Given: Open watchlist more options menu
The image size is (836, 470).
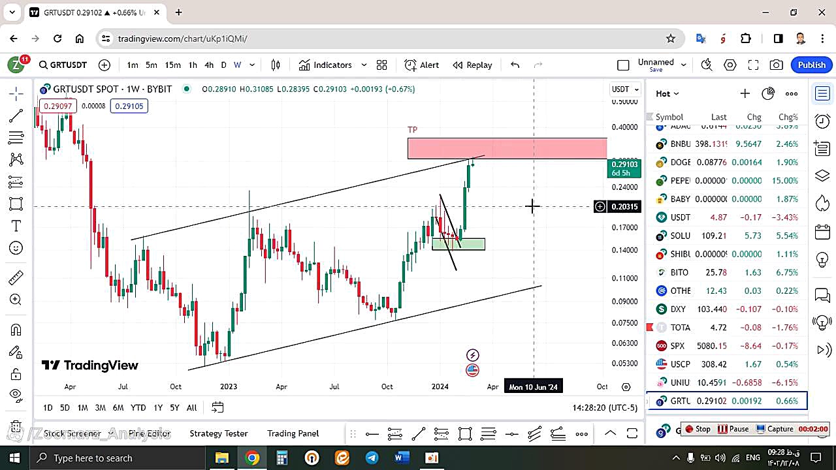Looking at the screenshot, I should pyautogui.click(x=792, y=93).
